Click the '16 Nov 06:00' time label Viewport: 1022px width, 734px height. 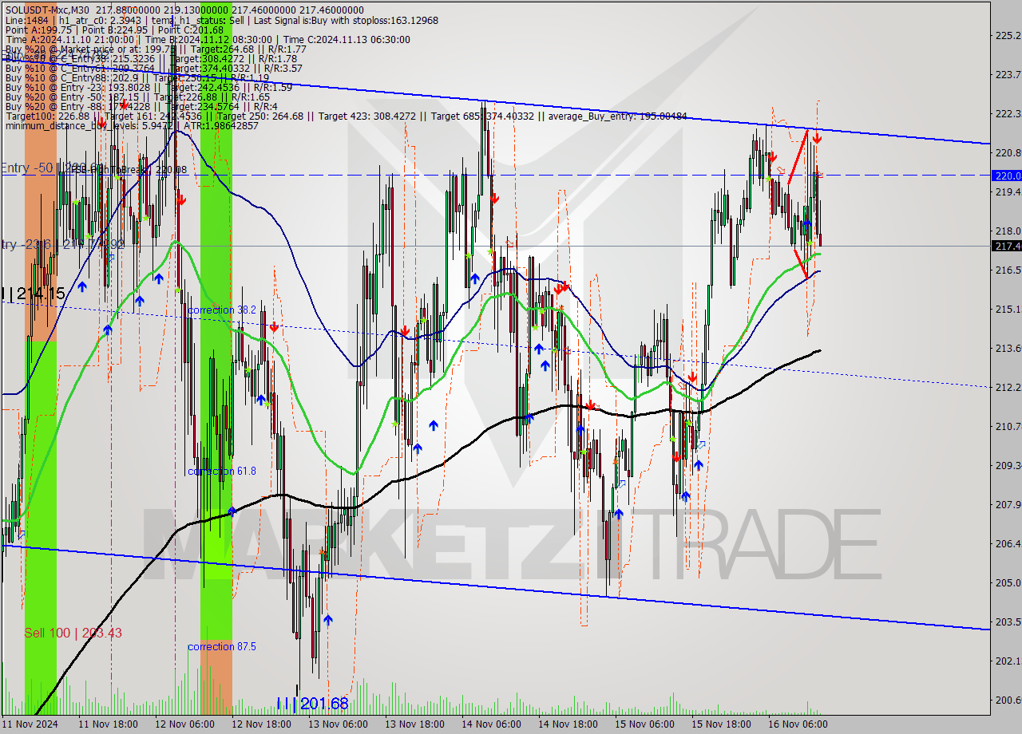pyautogui.click(x=798, y=724)
